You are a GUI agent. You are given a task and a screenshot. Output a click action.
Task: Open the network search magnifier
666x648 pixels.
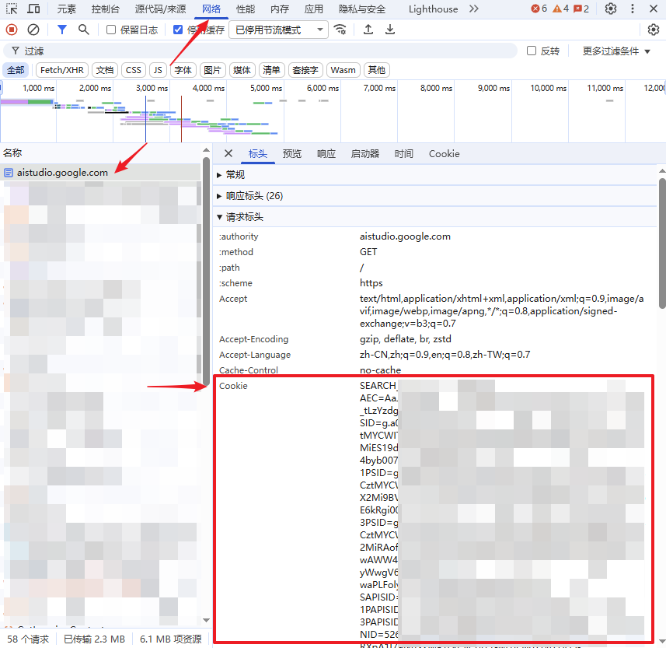(x=83, y=30)
